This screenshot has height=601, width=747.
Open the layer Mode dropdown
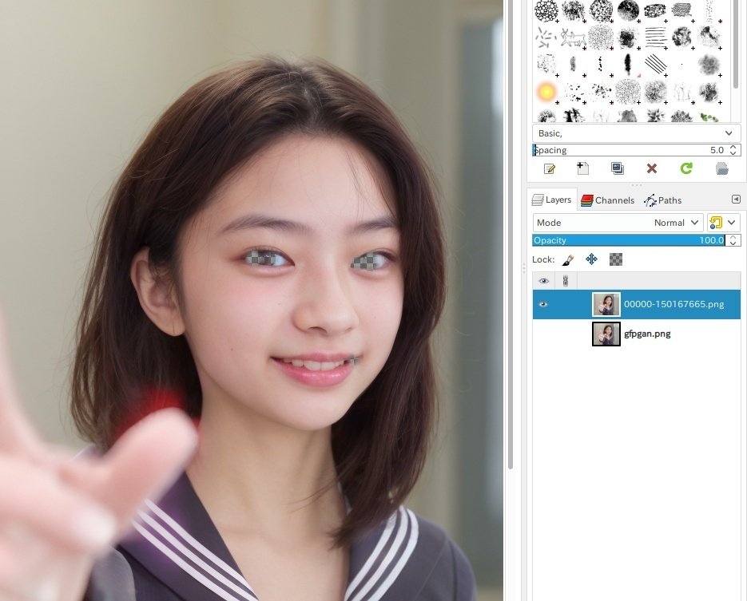pos(618,223)
